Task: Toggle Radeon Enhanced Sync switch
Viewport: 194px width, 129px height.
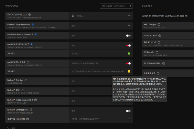Action: [x=128, y=111]
